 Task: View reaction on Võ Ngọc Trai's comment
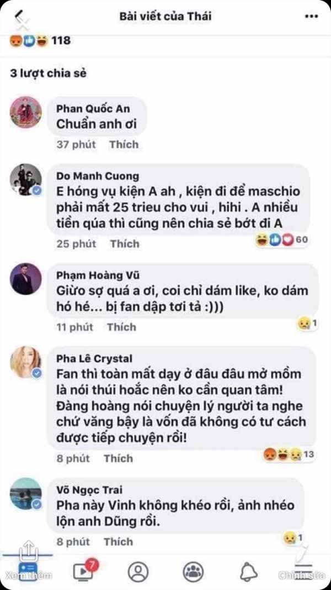click(x=293, y=538)
